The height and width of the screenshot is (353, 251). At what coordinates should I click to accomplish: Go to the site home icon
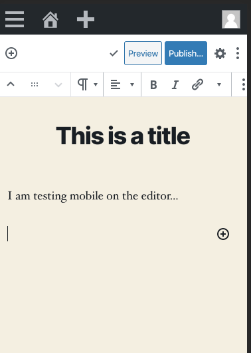tap(50, 20)
